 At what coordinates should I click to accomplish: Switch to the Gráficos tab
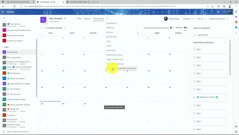point(87,19)
